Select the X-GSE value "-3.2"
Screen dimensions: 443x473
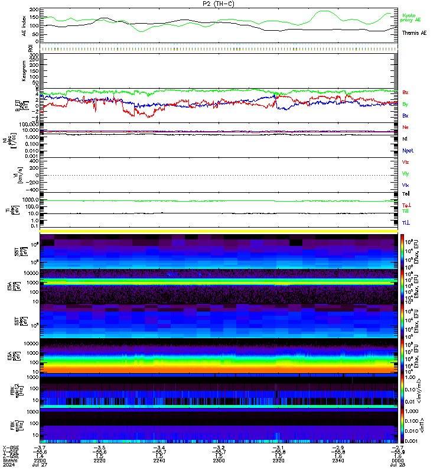[x=219, y=448]
